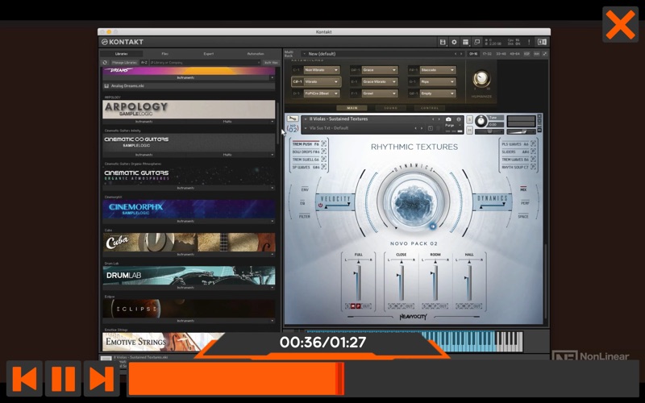Expand the New (default) multi rack menu
Screen dimensions: 645x403
point(304,54)
